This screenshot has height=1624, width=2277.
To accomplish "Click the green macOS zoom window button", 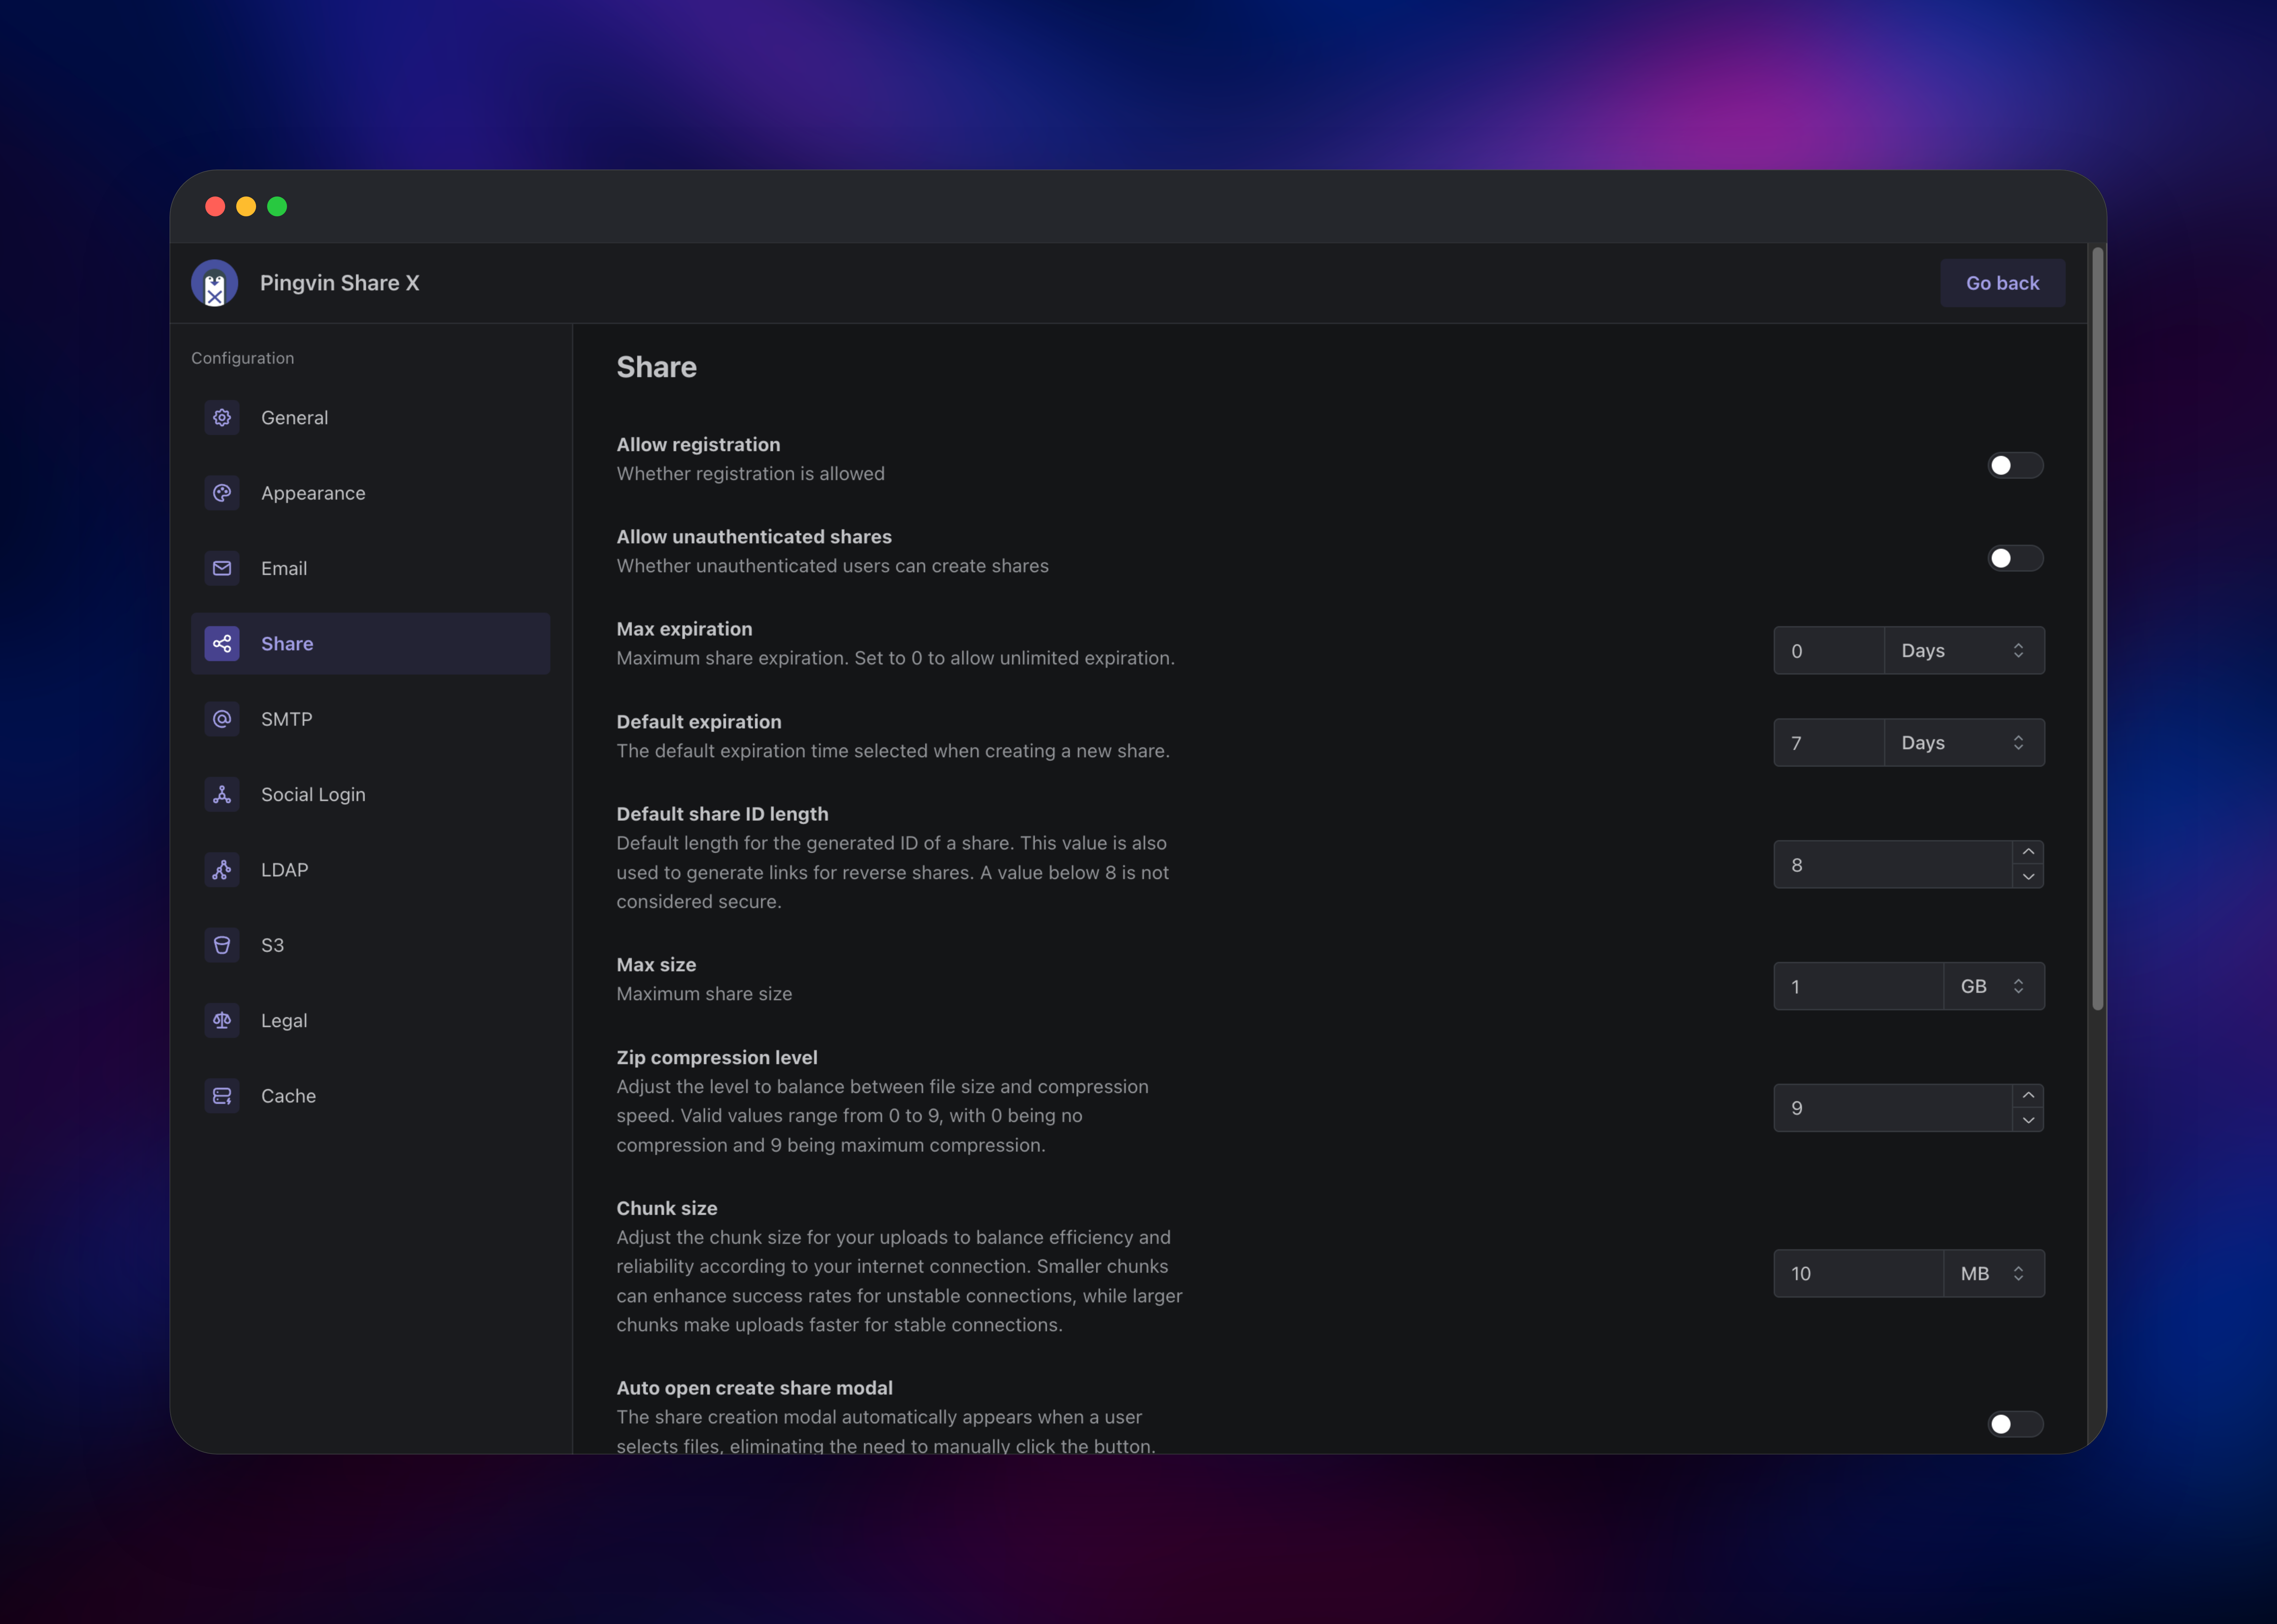I will [277, 206].
